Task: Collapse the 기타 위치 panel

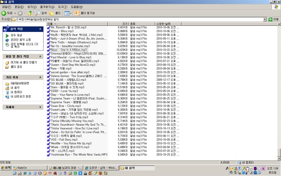Action: pyautogui.click(x=40, y=77)
